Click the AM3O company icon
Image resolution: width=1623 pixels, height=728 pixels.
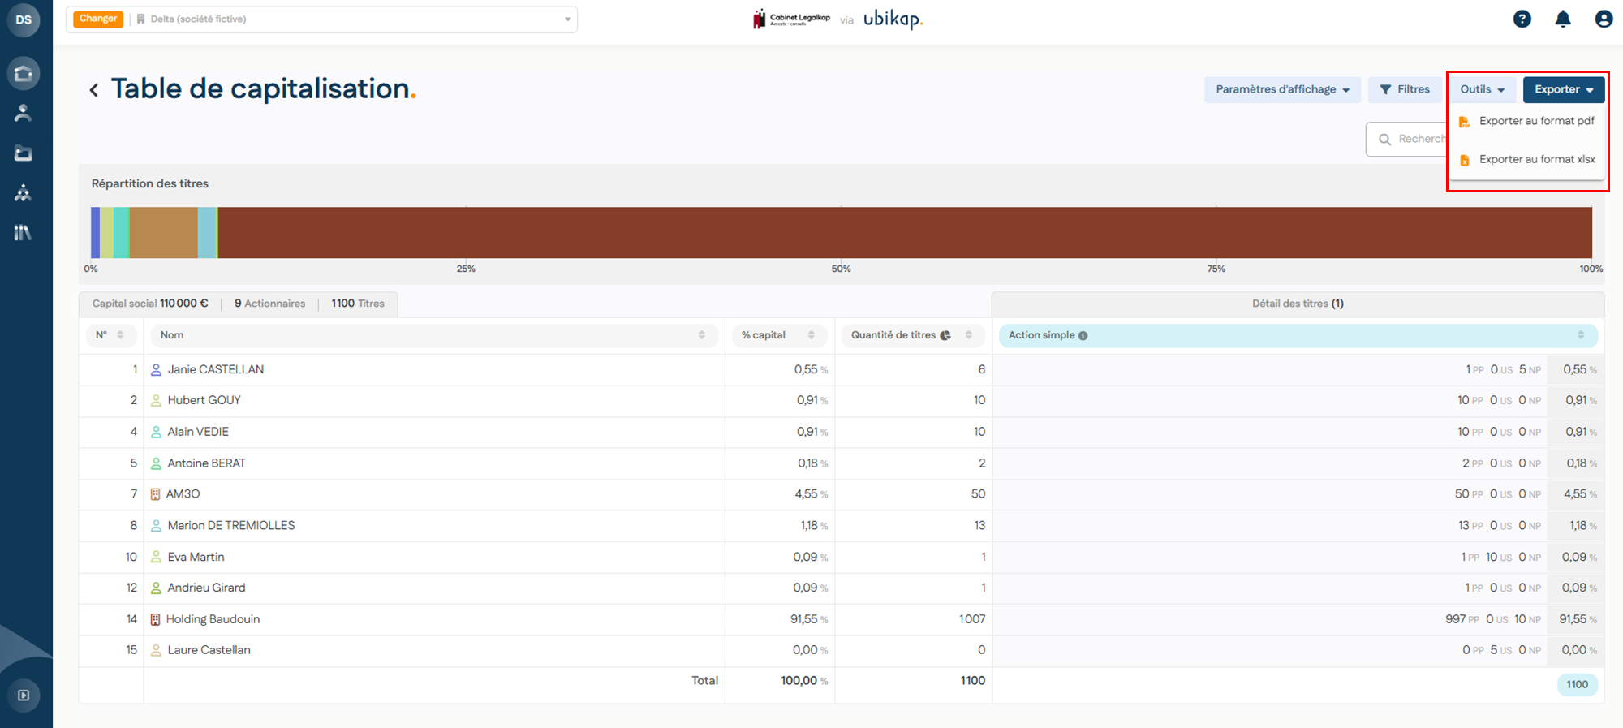coord(155,494)
